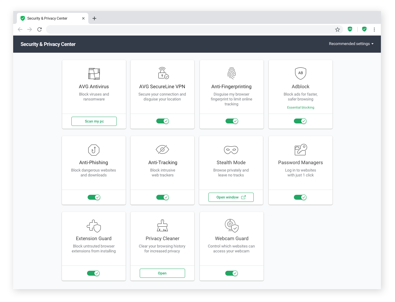The height and width of the screenshot is (302, 395).
Task: Click the AVG Antivirus chip icon
Action: [94, 74]
